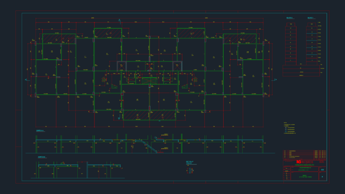The image size is (345, 194).
Task: Select the top center-right hatched slab
Action: (191, 33)
